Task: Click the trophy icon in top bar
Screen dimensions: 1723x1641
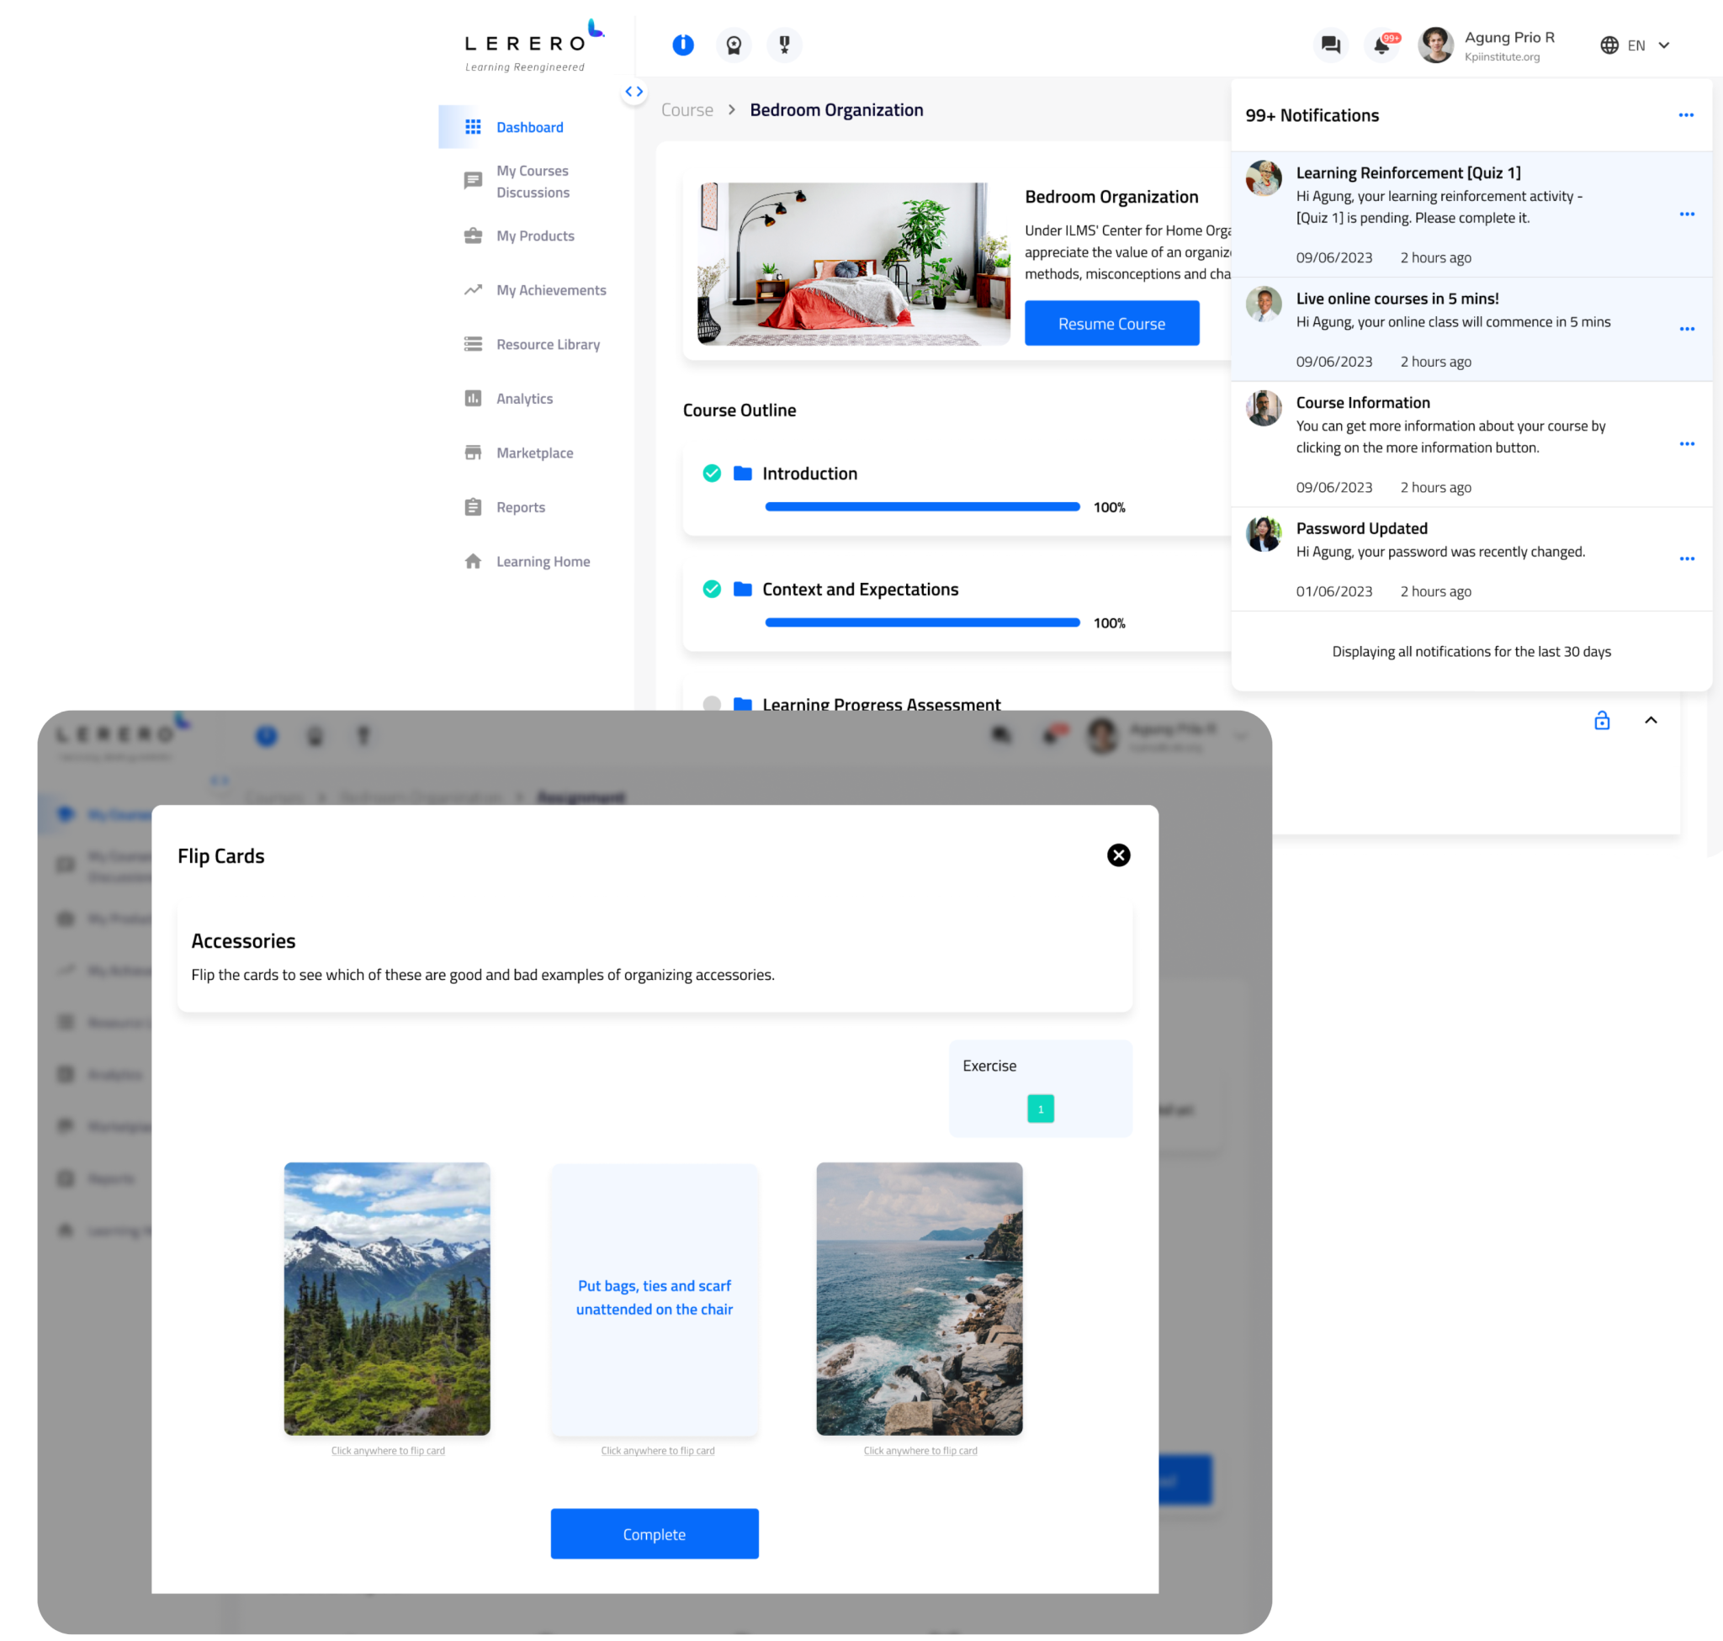Action: coord(784,45)
